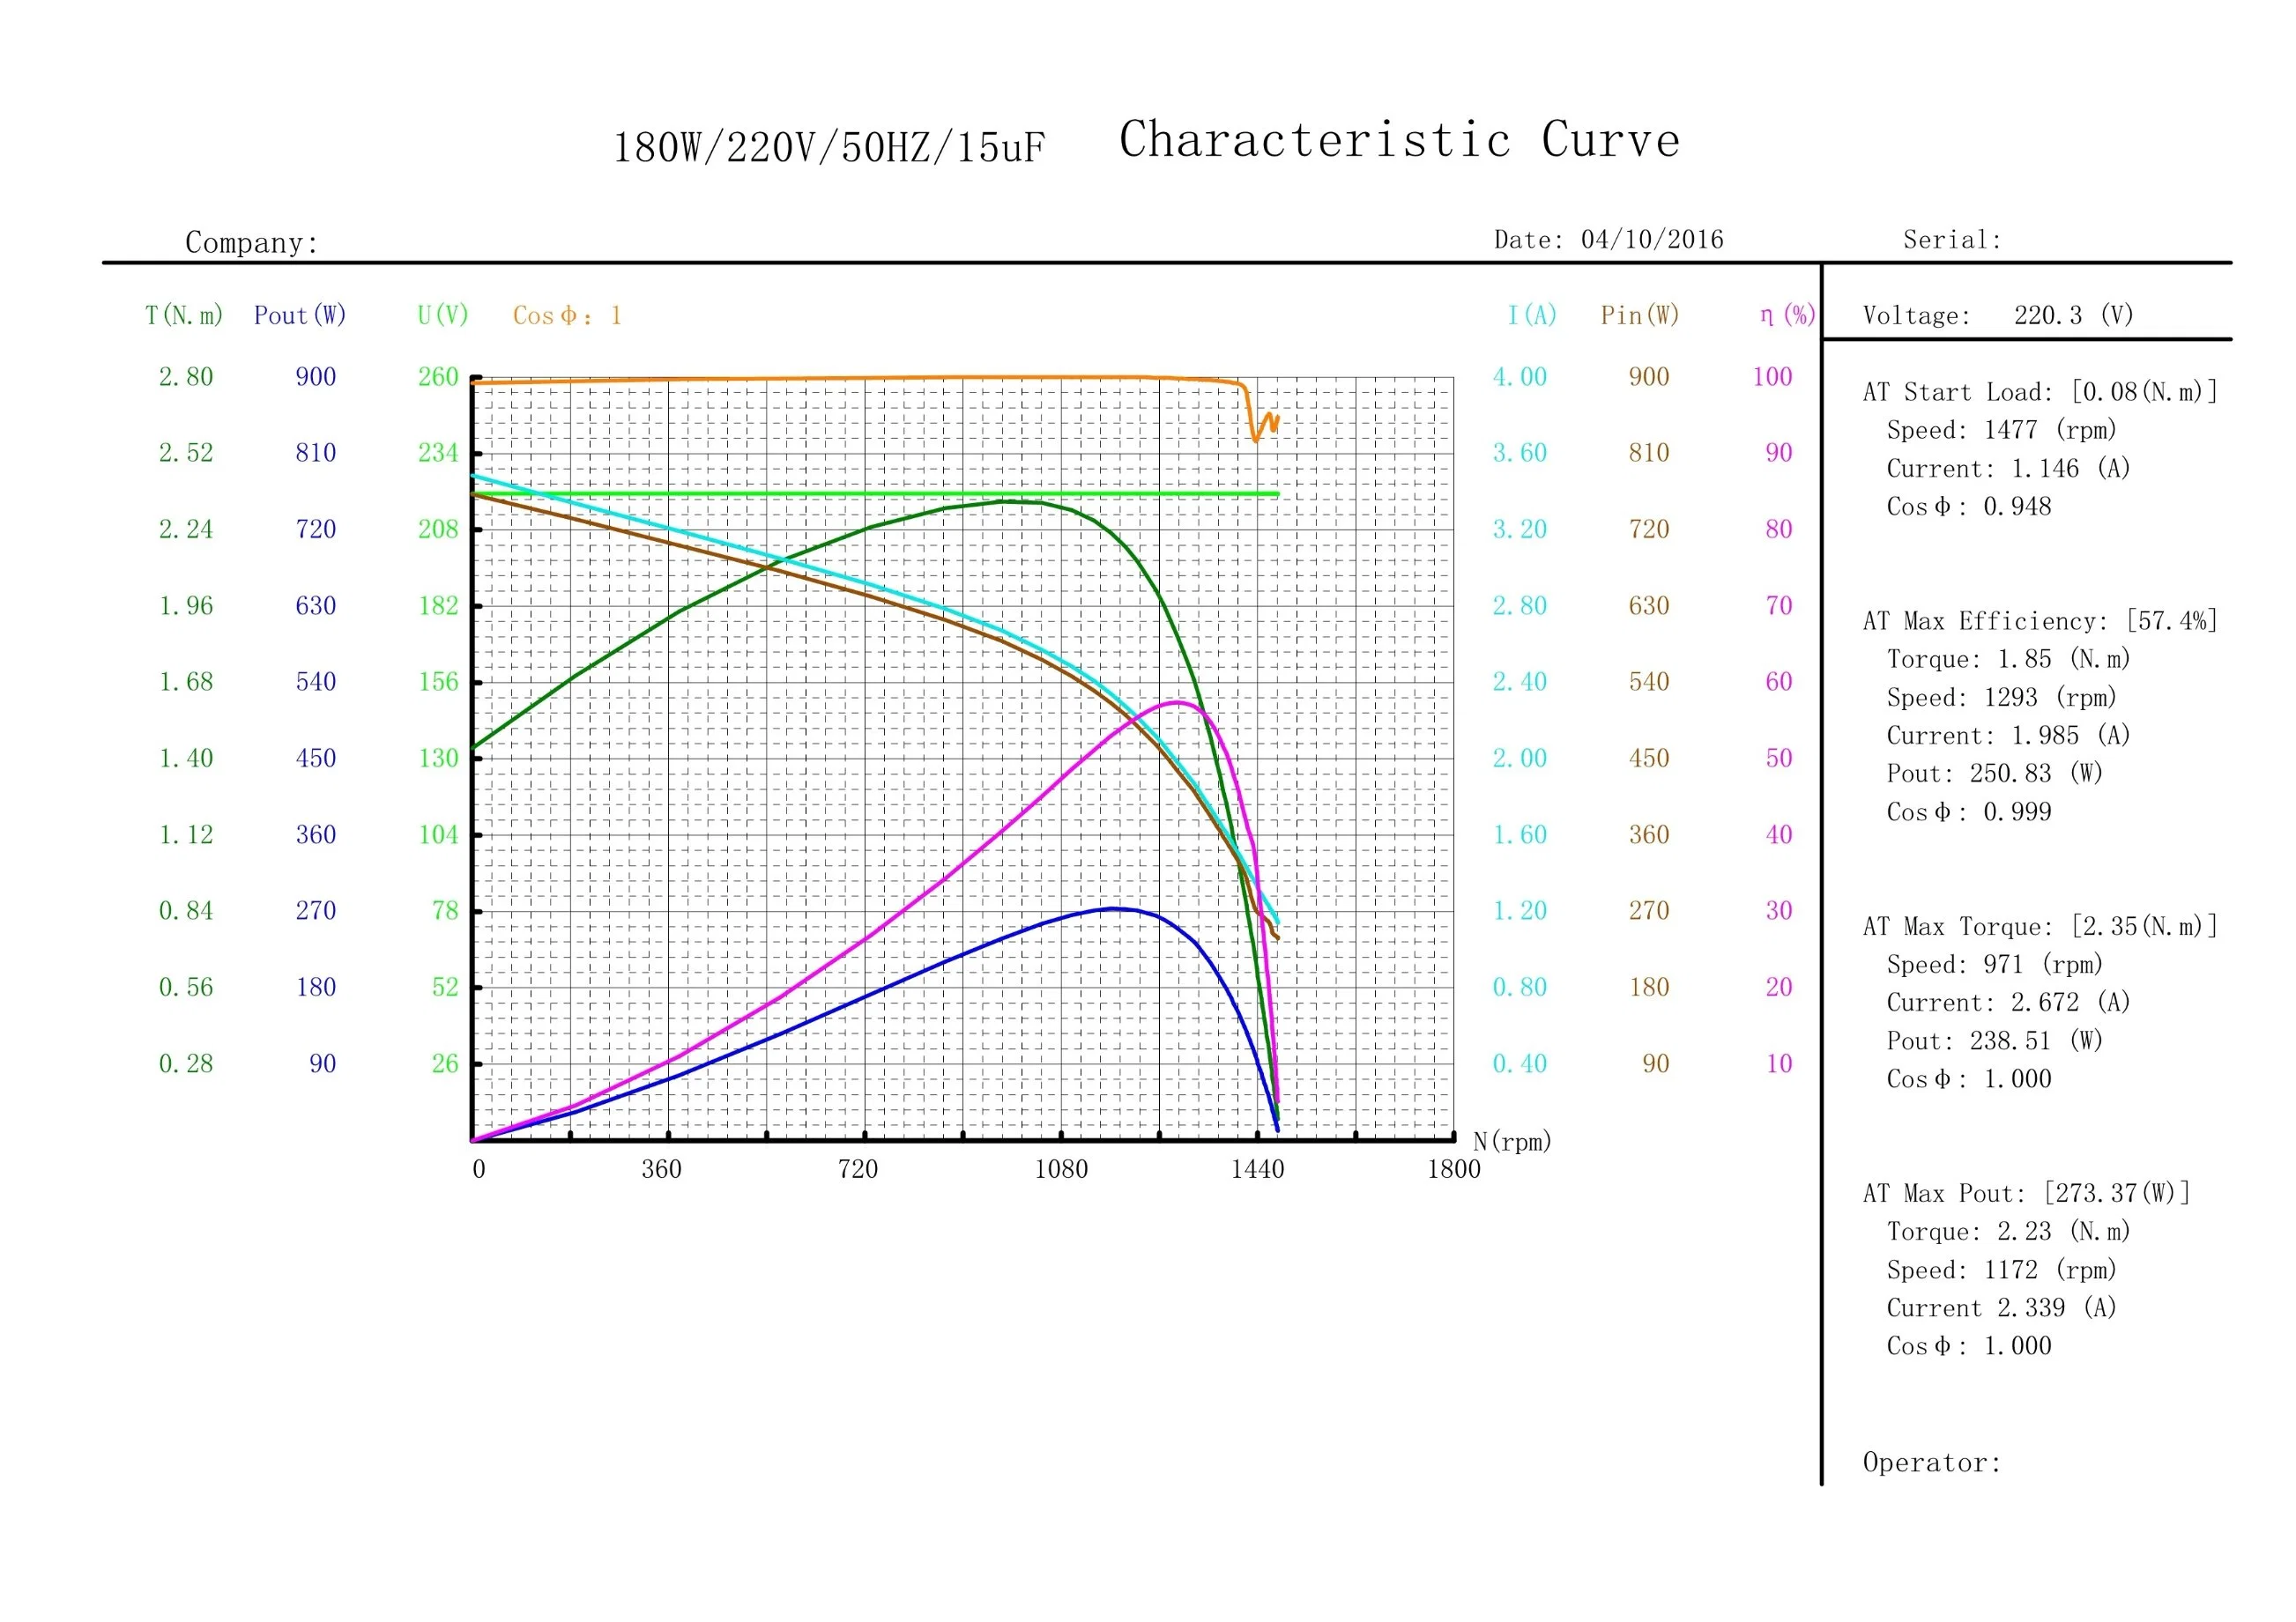This screenshot has height=1622, width=2296.
Task: Click the "Date: 04/10/2016" text
Action: point(1608,240)
